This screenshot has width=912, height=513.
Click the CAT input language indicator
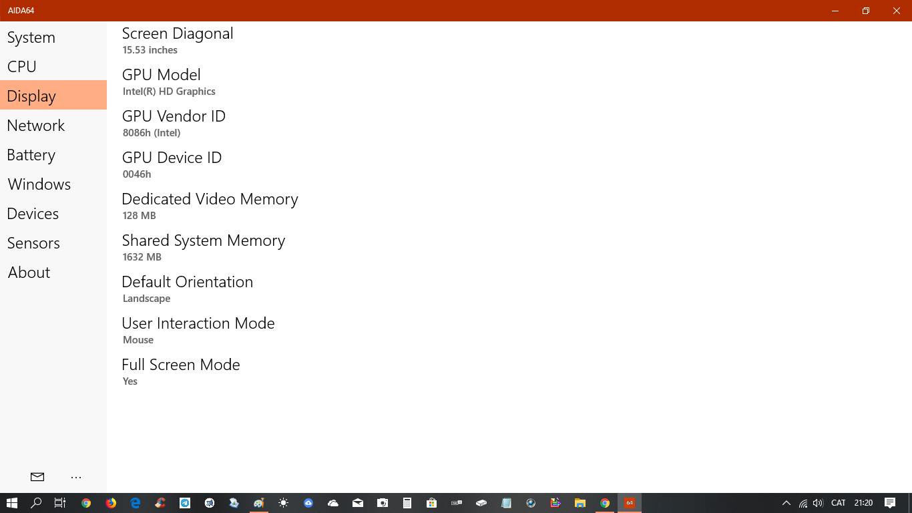839,503
